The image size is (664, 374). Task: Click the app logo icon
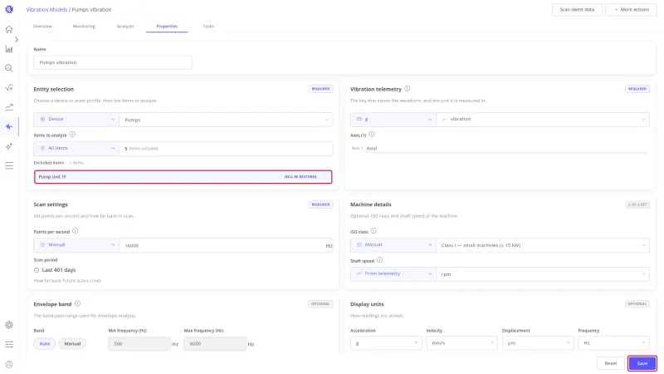[9, 9]
